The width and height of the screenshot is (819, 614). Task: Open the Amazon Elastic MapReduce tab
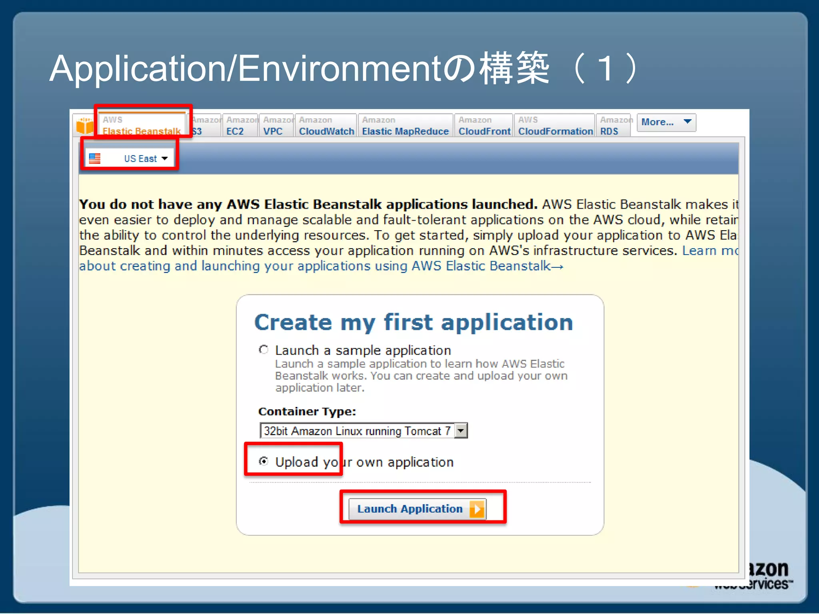point(406,126)
